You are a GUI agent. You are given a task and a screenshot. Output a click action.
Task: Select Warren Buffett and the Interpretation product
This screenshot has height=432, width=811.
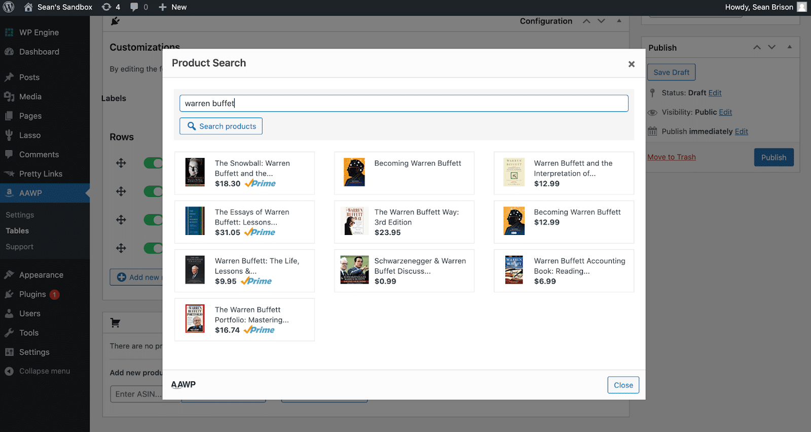coord(564,173)
